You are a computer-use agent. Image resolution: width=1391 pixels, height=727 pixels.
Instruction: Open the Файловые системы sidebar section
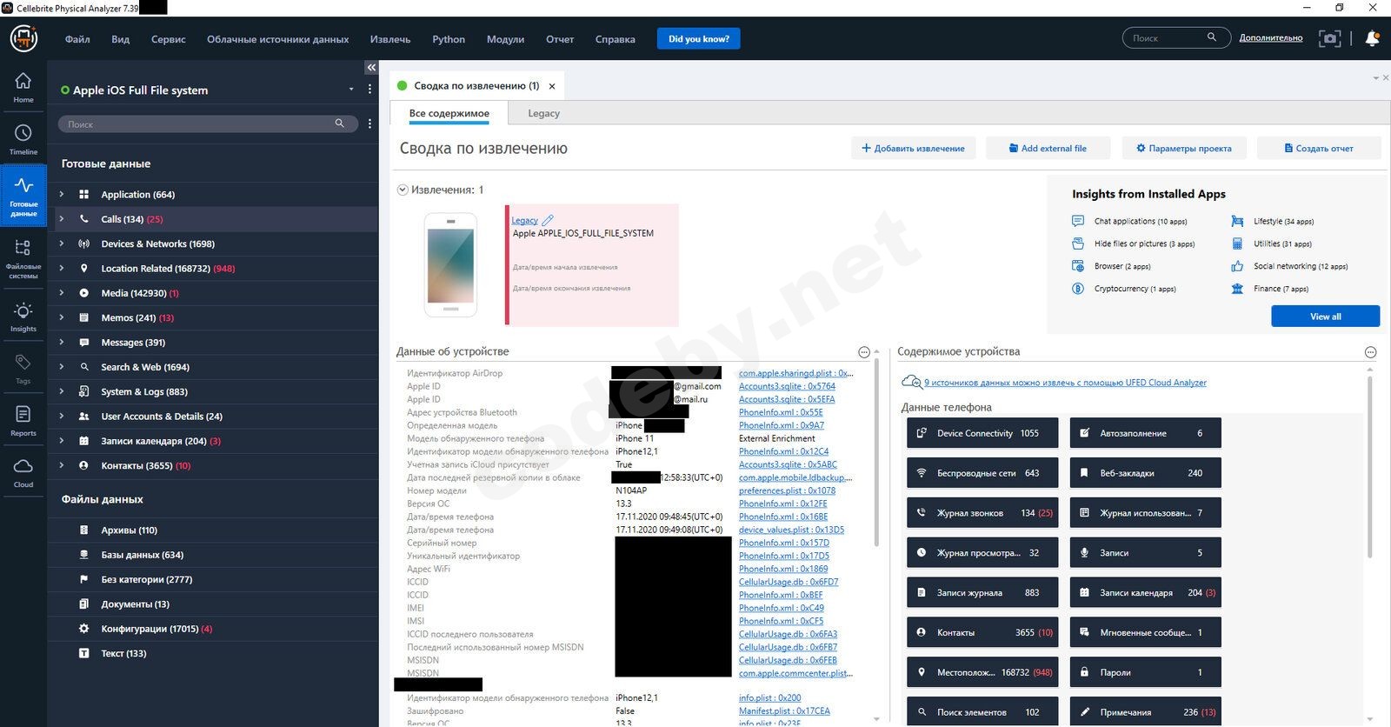click(23, 258)
